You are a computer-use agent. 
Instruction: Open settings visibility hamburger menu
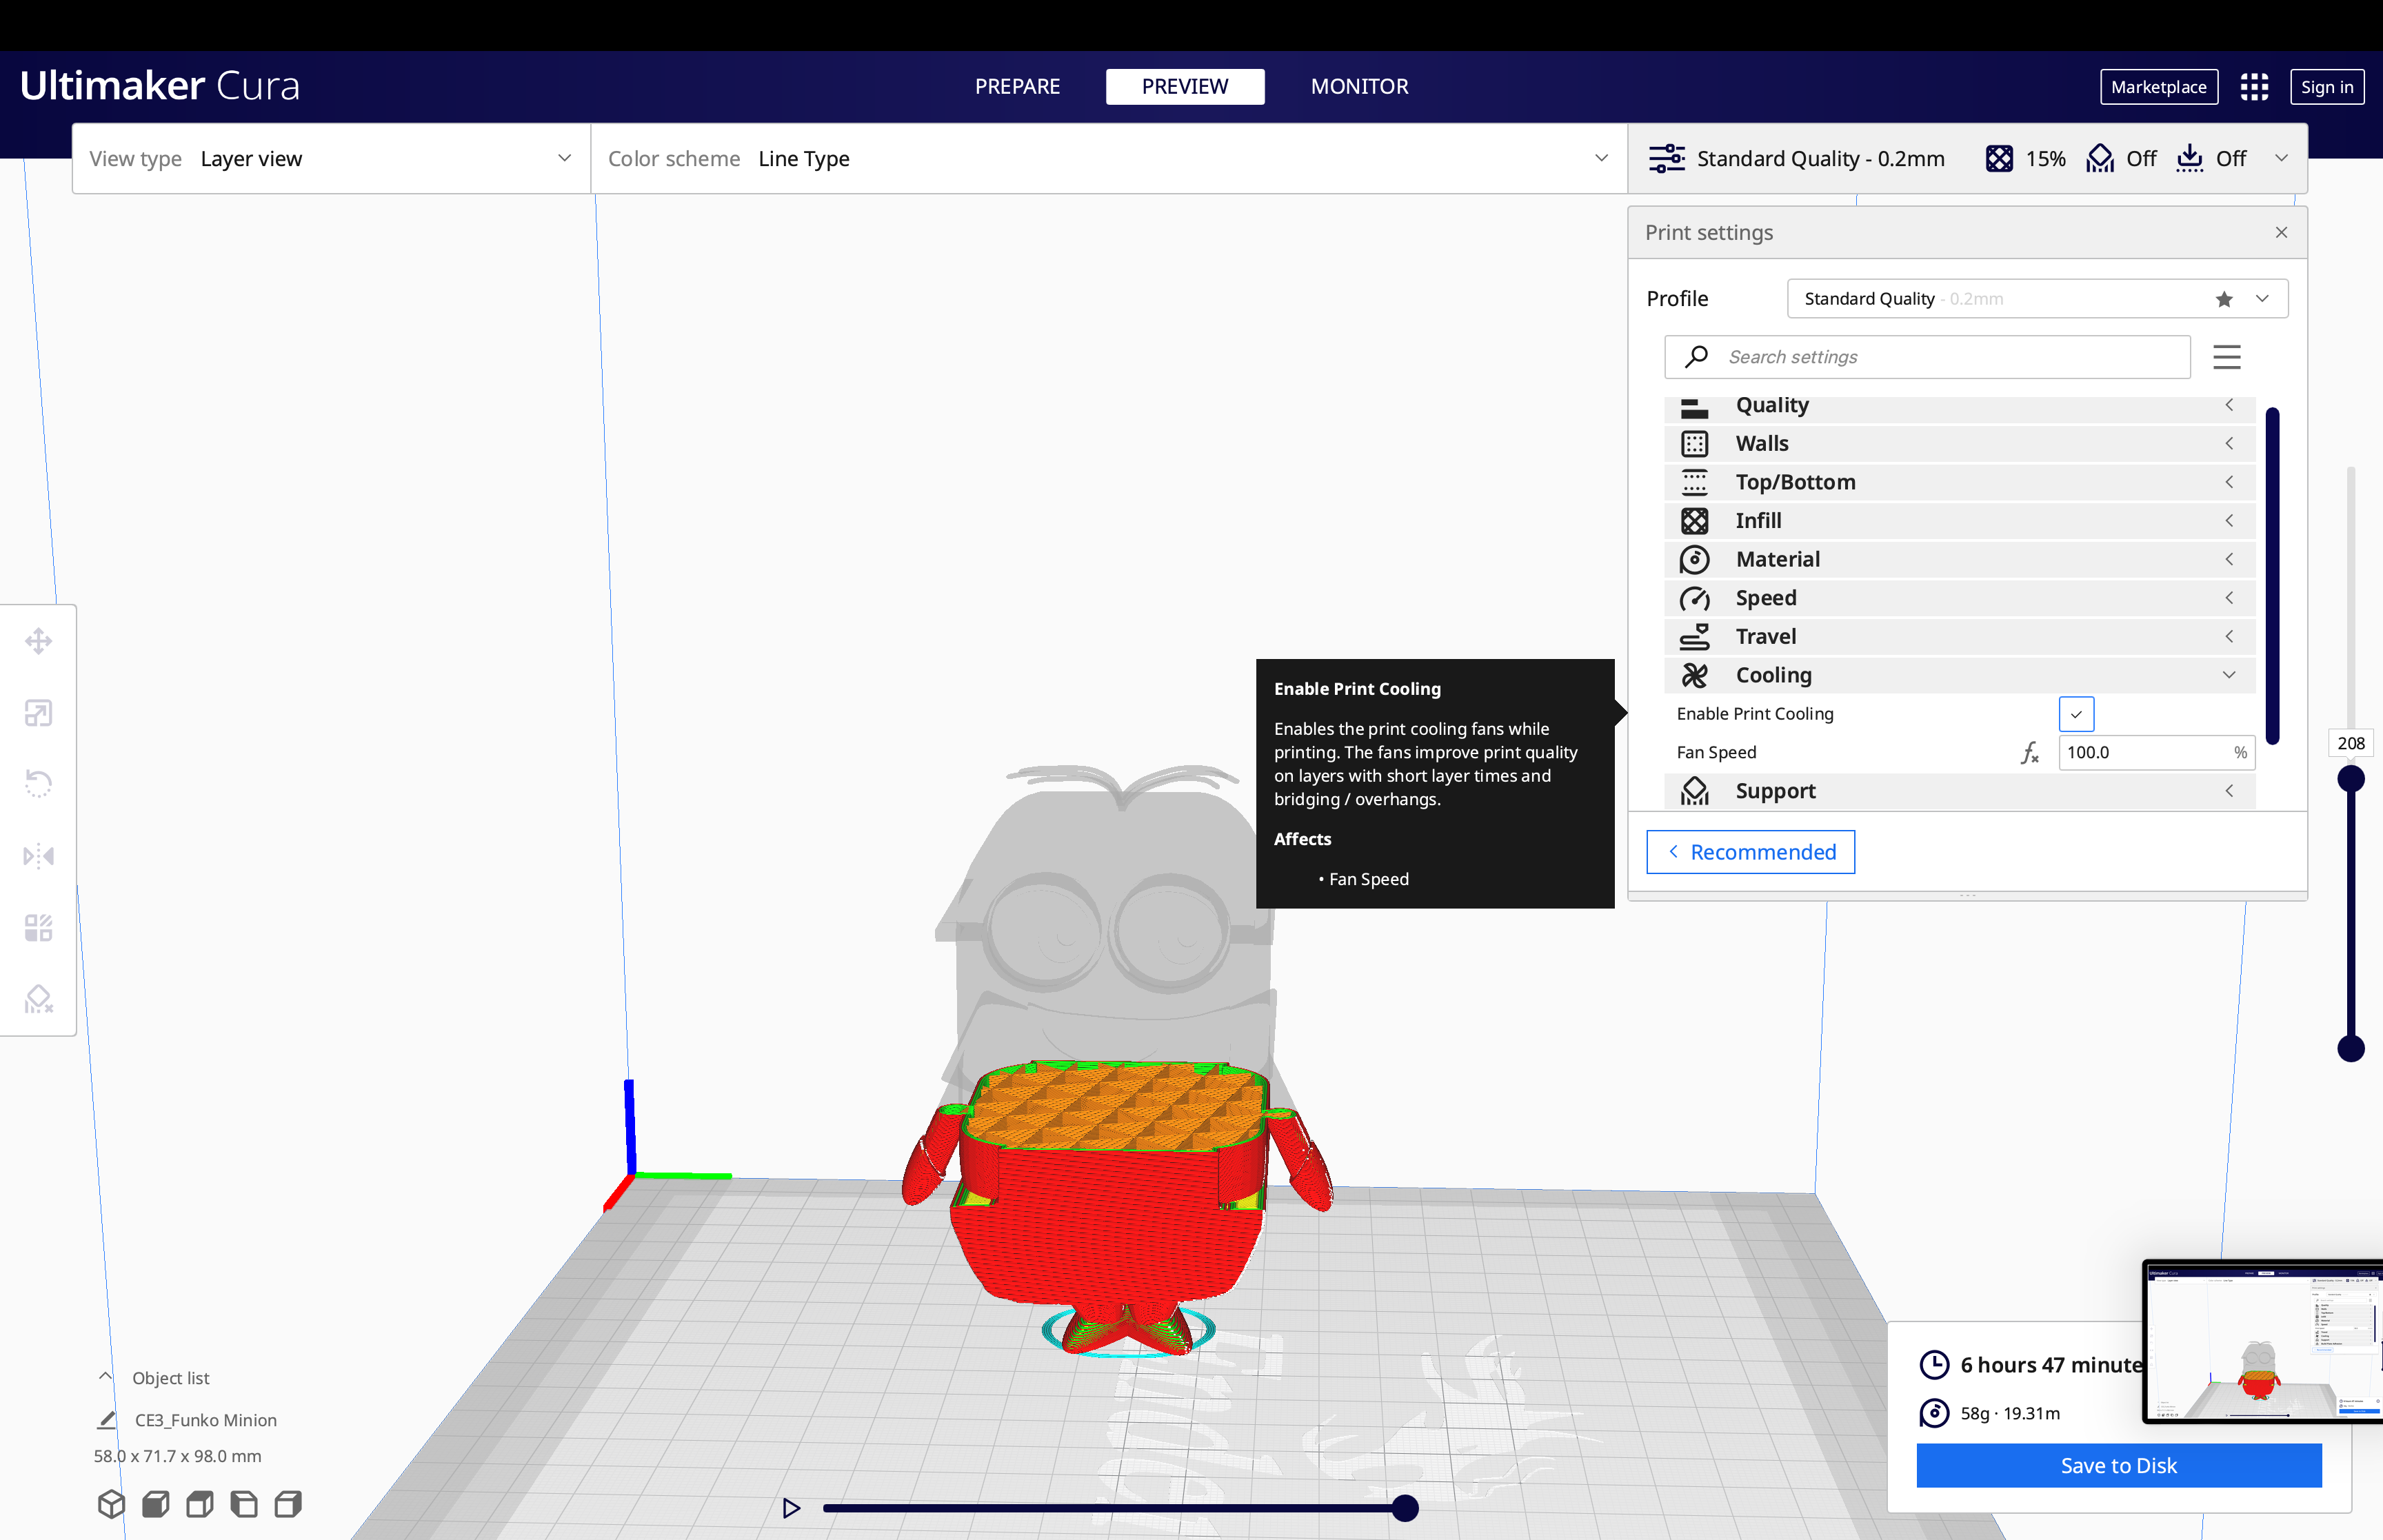(x=2227, y=357)
